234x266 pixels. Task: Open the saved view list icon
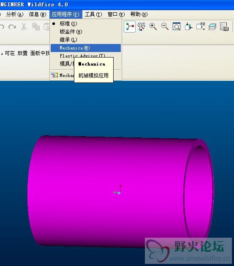[x=201, y=27]
